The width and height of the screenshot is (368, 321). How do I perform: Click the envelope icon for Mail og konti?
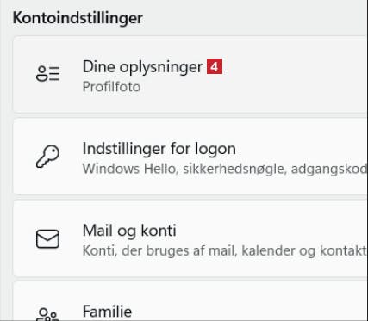(47, 238)
